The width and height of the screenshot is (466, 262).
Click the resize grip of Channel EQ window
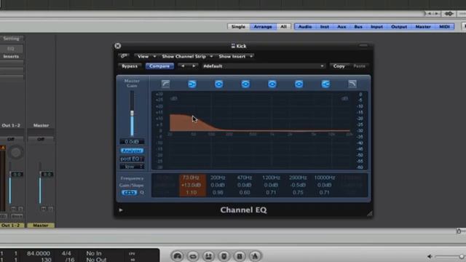[x=369, y=213]
